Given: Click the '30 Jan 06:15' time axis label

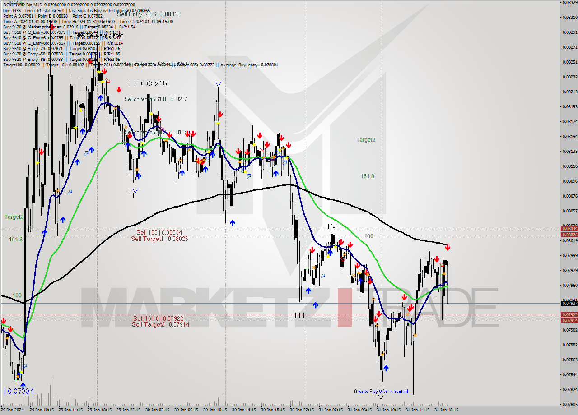Looking at the screenshot, I should pos(186,410).
